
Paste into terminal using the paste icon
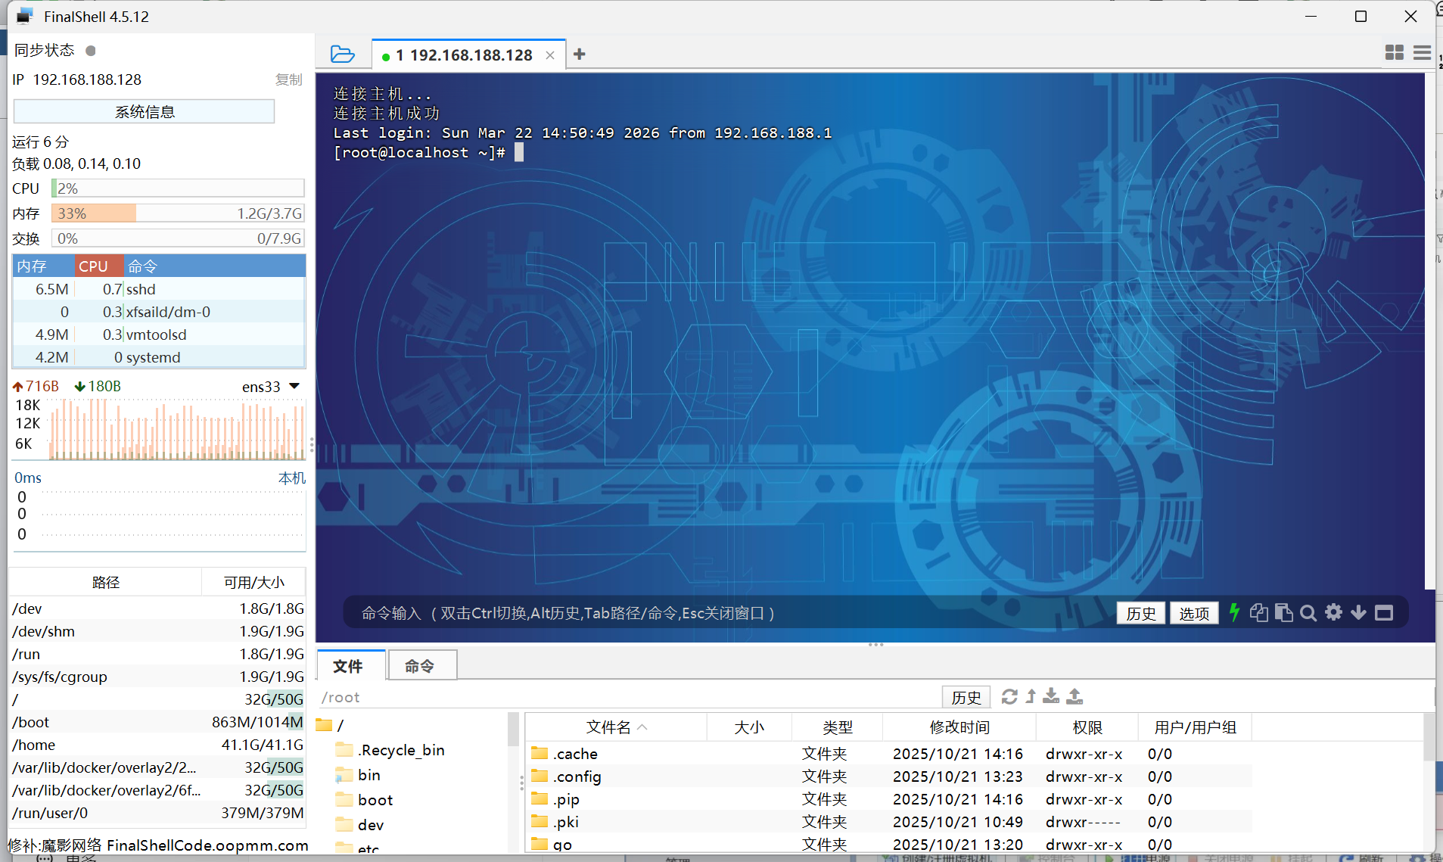(x=1283, y=612)
